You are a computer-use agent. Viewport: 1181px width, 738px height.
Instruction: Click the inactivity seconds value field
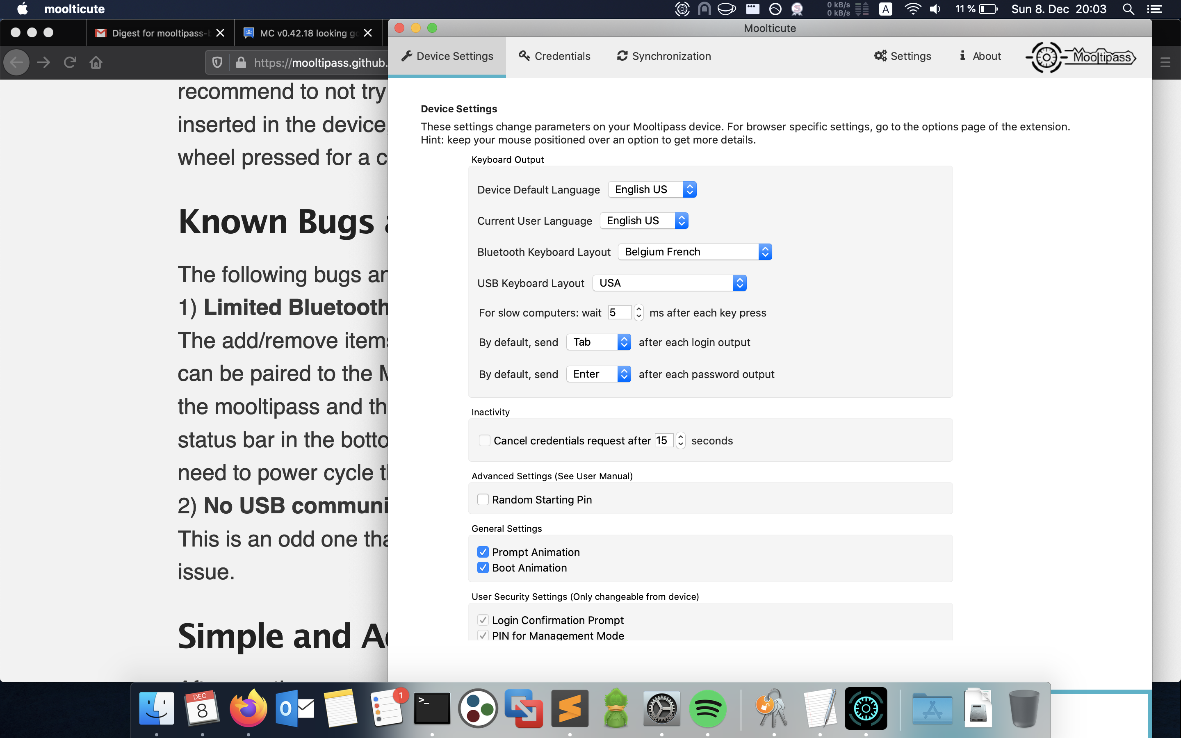tap(664, 440)
